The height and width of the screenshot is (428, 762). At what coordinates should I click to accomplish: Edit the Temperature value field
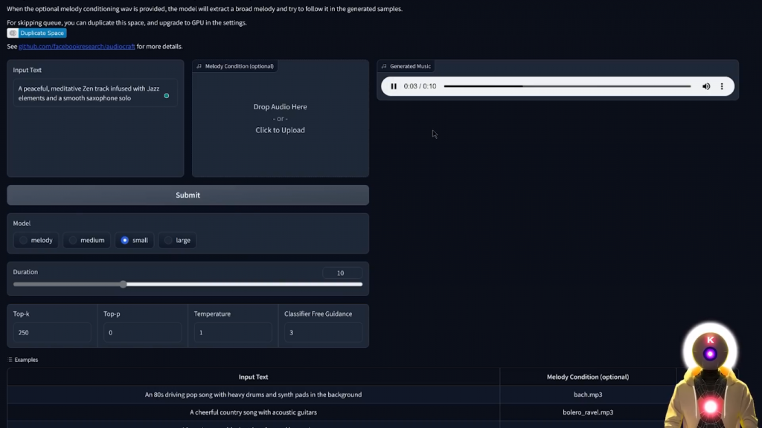pos(233,332)
